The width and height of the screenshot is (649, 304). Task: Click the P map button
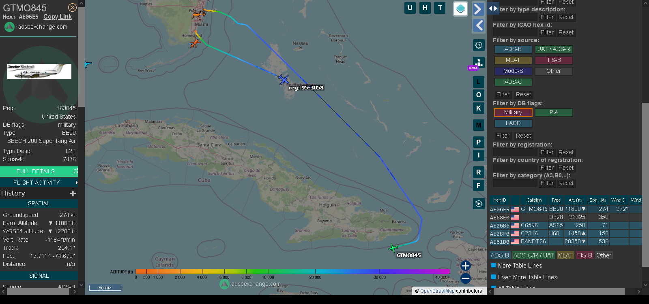pyautogui.click(x=479, y=142)
